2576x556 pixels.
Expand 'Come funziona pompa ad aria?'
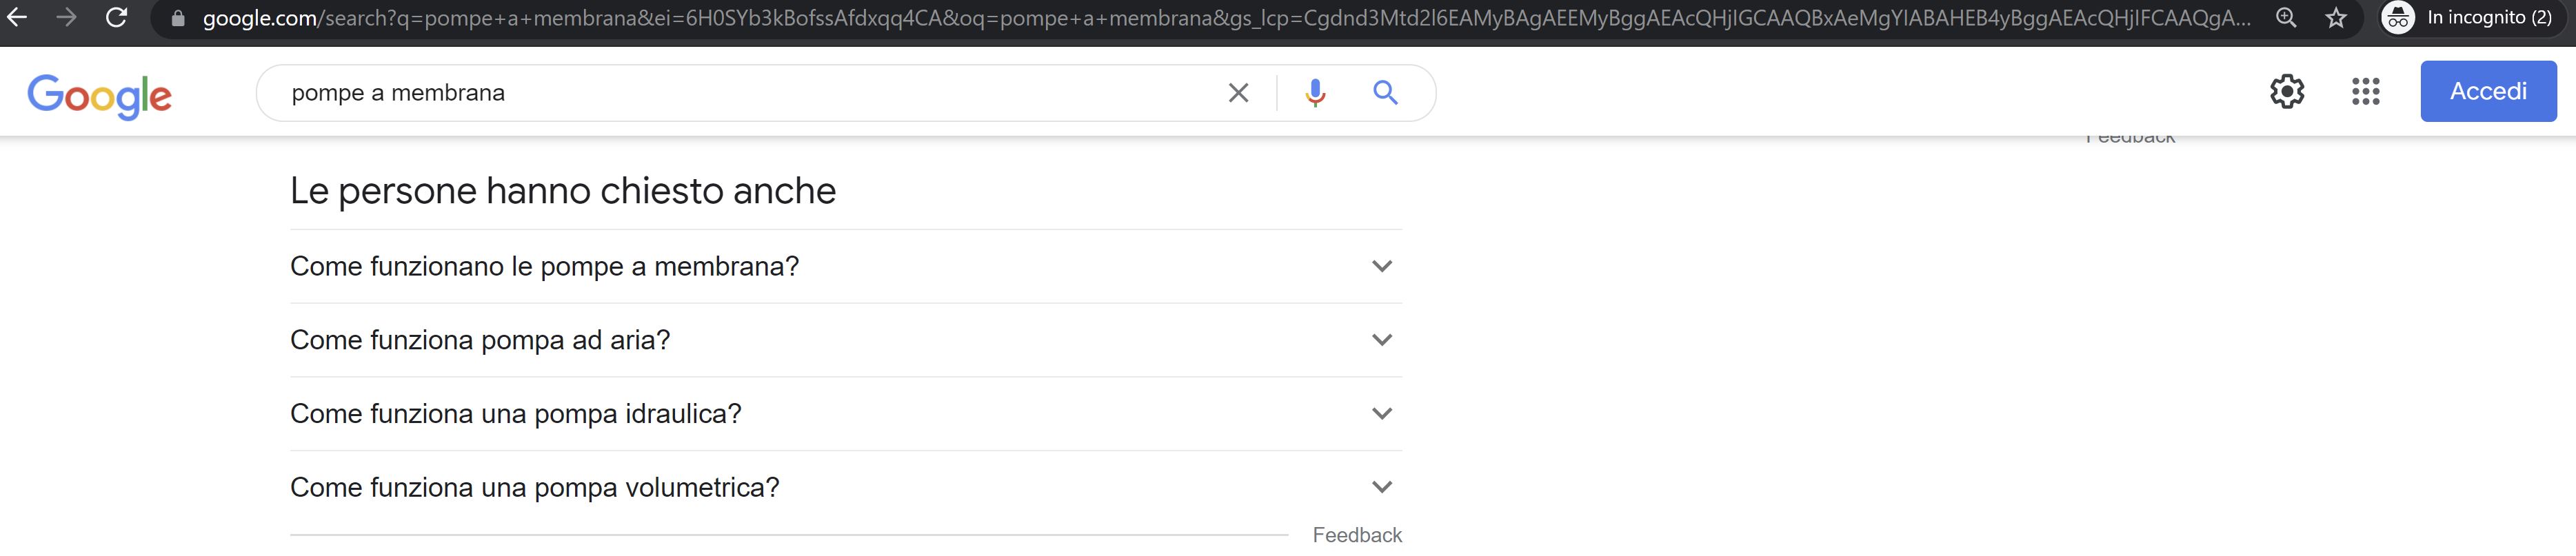[1383, 340]
